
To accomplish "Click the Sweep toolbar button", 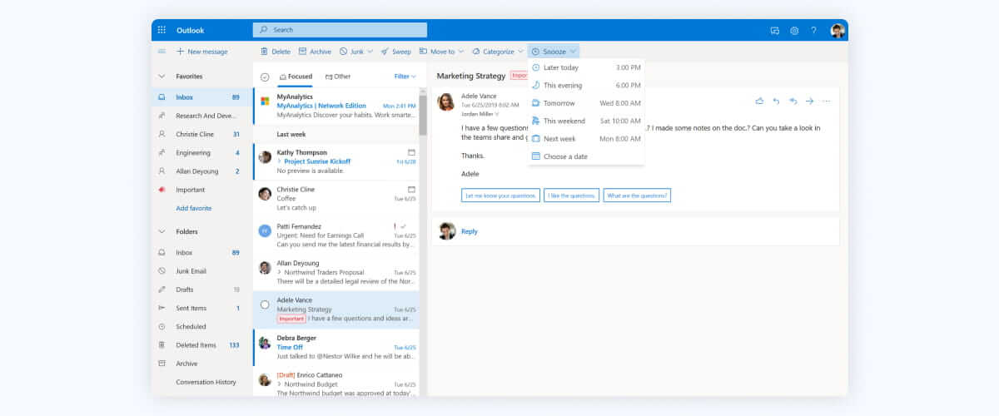I will tap(396, 52).
